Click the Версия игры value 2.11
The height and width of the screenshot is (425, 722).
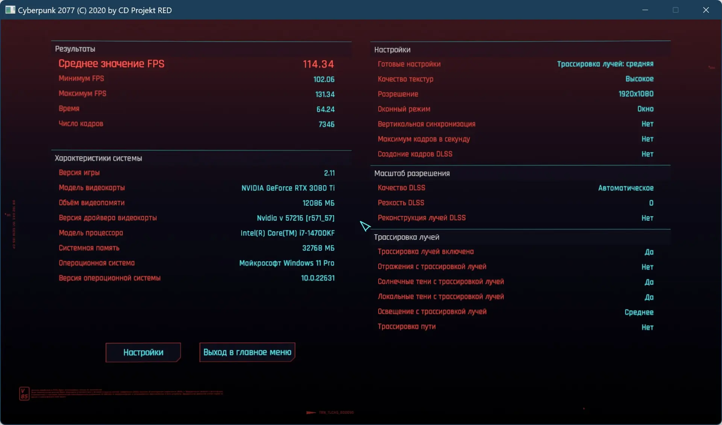click(x=329, y=173)
